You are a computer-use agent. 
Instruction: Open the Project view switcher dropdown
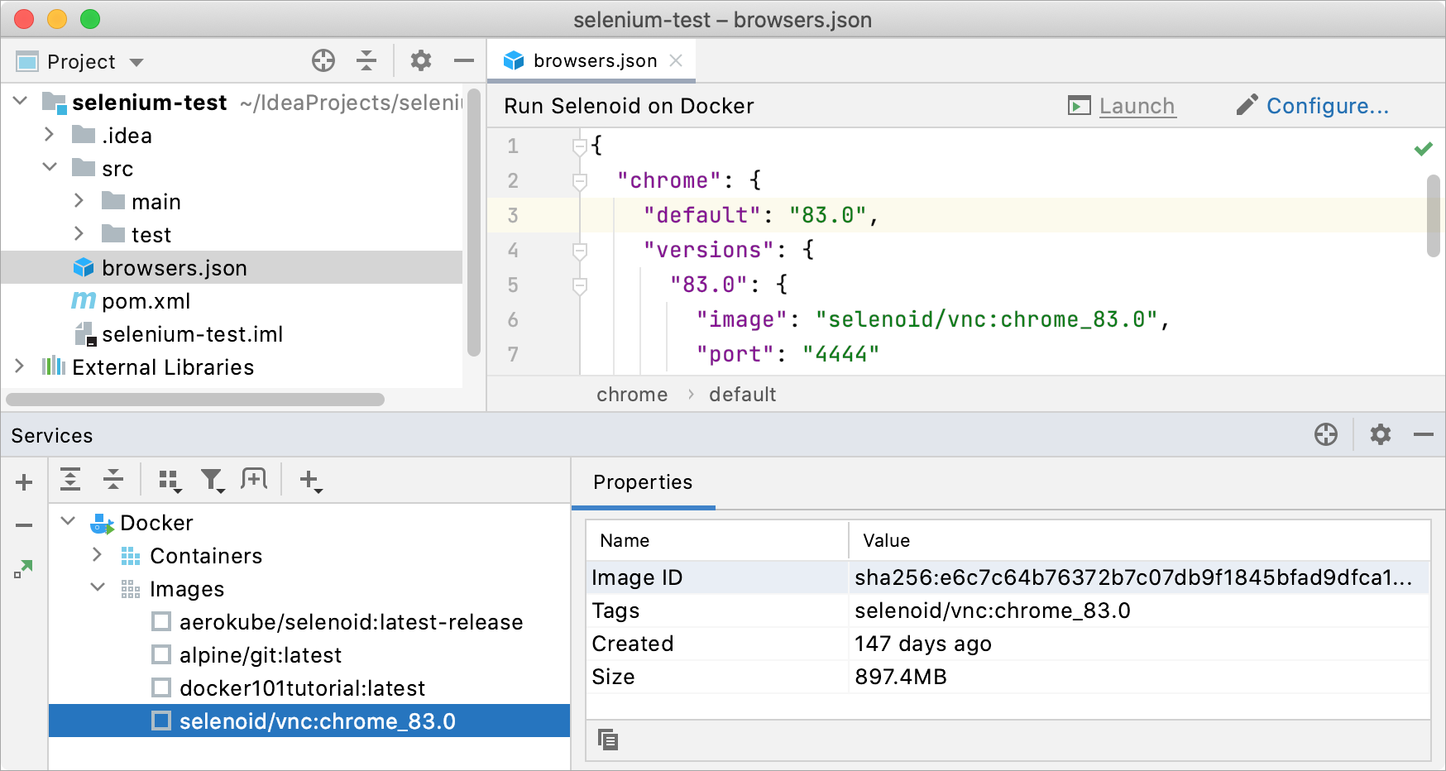[x=136, y=61]
